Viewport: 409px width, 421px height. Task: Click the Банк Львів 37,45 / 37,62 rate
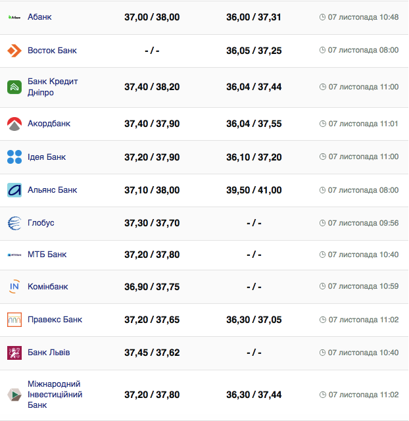click(152, 353)
